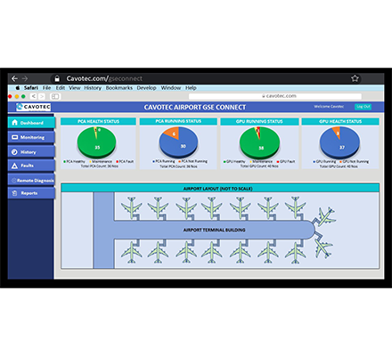Click the Cavotec logo

(x=33, y=107)
